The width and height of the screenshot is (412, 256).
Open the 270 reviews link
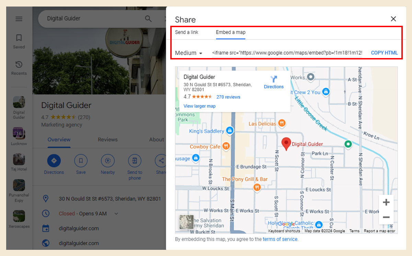click(x=228, y=97)
